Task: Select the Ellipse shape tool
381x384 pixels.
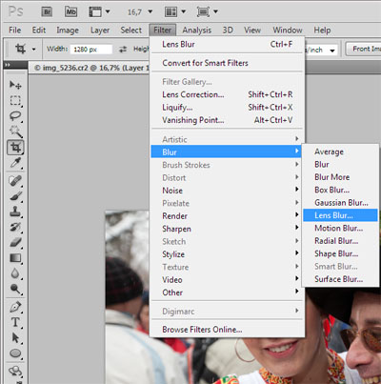Action: tap(15, 354)
